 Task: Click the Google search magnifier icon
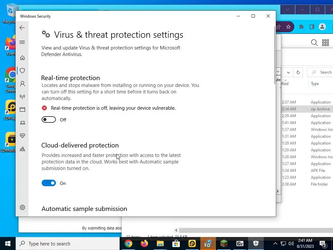(x=314, y=43)
